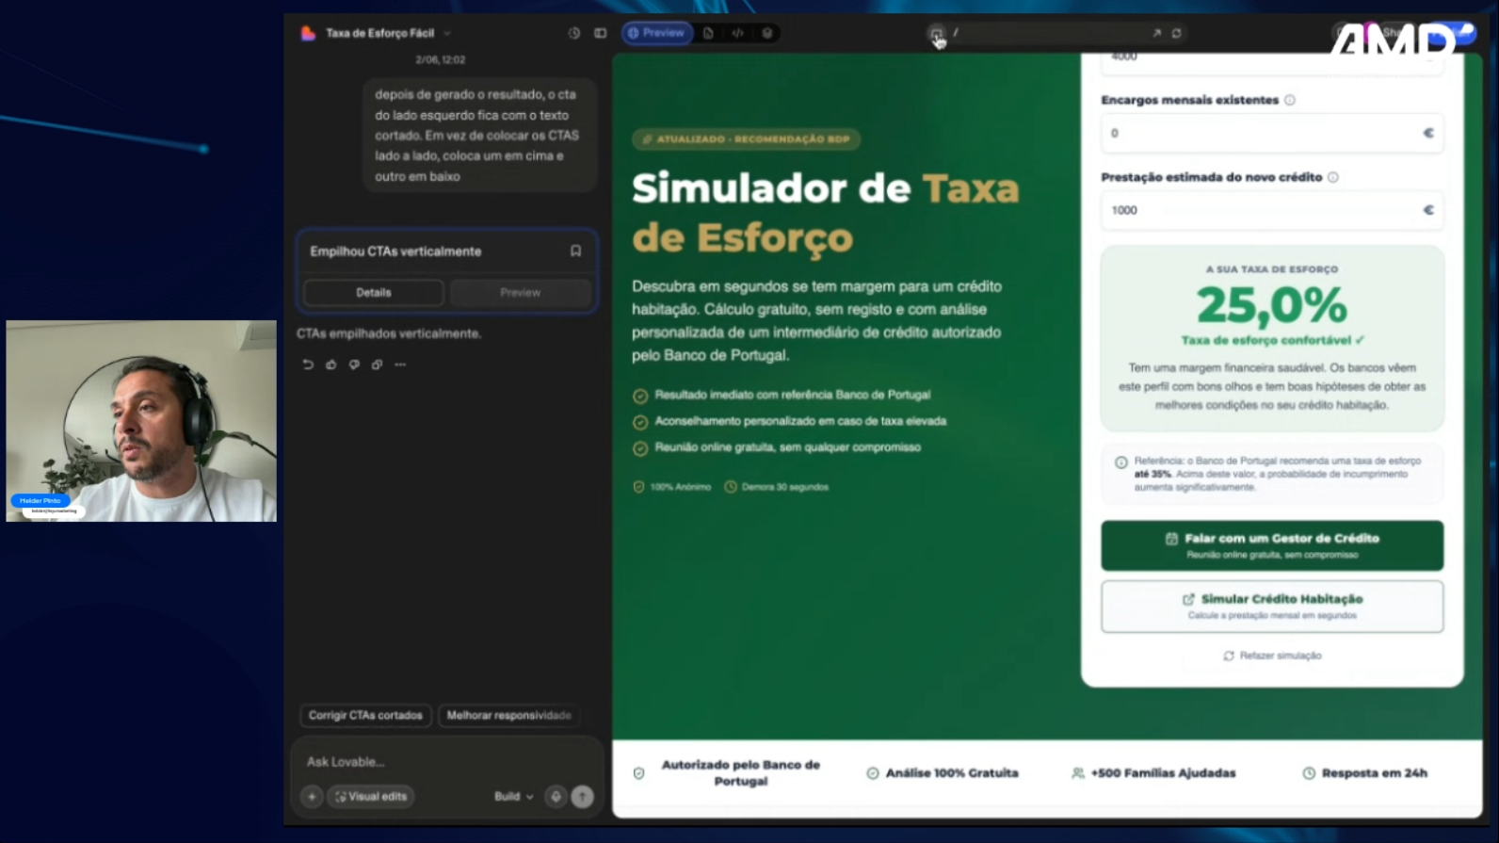The height and width of the screenshot is (843, 1499).
Task: Click the Prestação estimada do novo crédito field
Action: point(1271,210)
